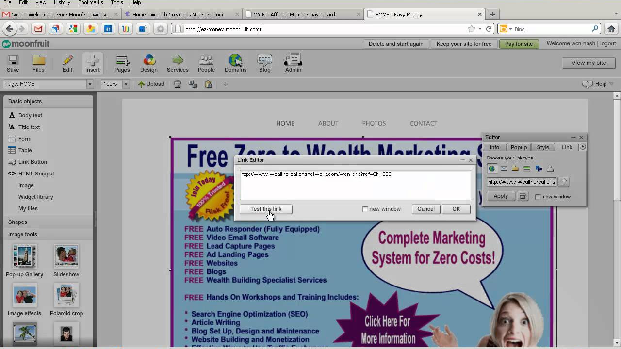Open the Domains globe icon

point(235,63)
